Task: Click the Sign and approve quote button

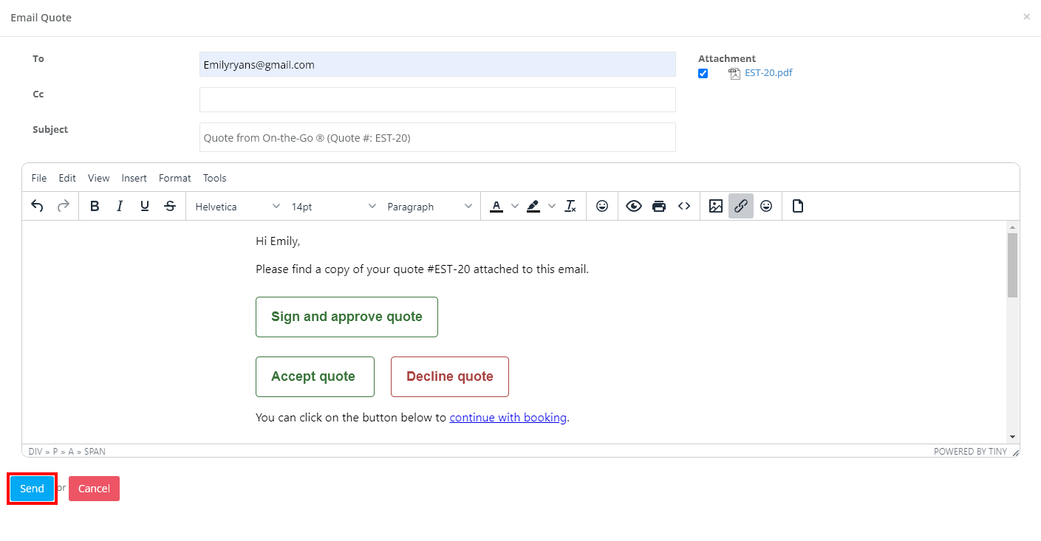Action: click(x=347, y=317)
